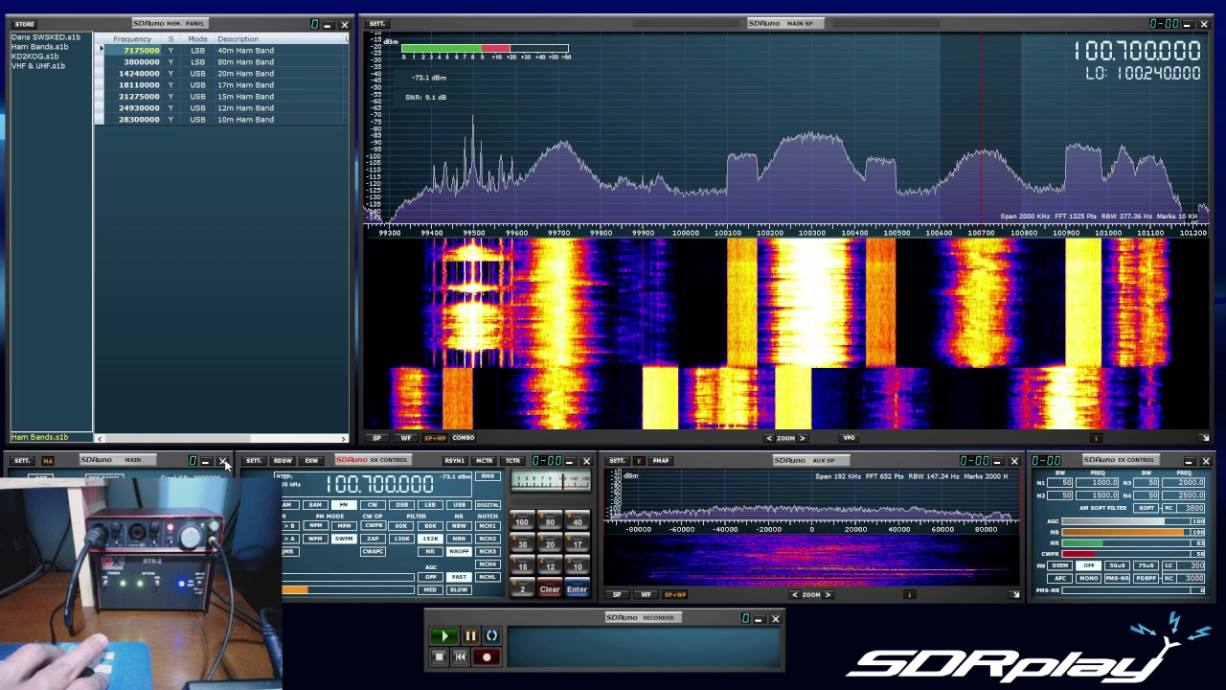Viewport: 1226px width, 690px height.
Task: Click the Memory Panel scrollbar right arrow
Action: coord(344,438)
